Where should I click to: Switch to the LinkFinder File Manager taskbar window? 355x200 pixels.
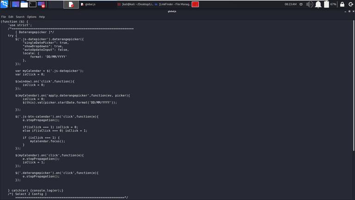point(172,4)
